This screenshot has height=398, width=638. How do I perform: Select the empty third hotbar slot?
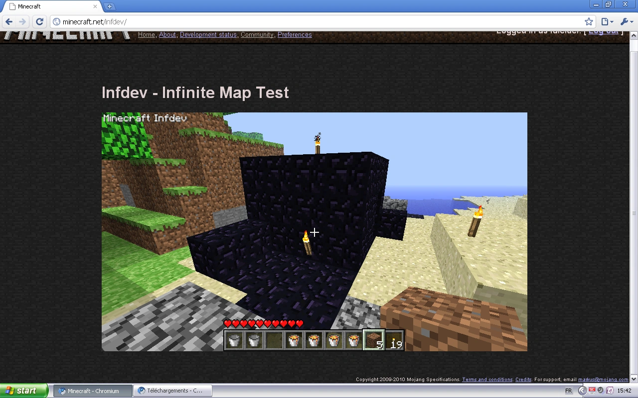point(274,341)
